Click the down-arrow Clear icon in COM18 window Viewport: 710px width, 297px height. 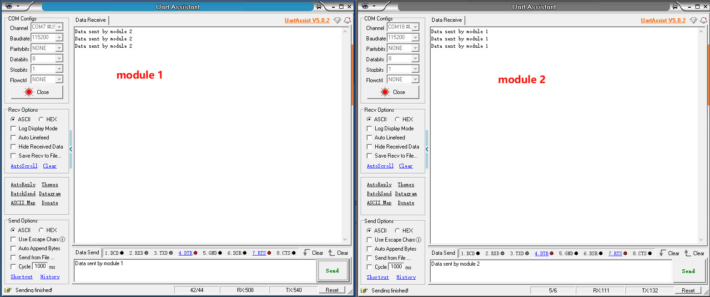point(663,253)
